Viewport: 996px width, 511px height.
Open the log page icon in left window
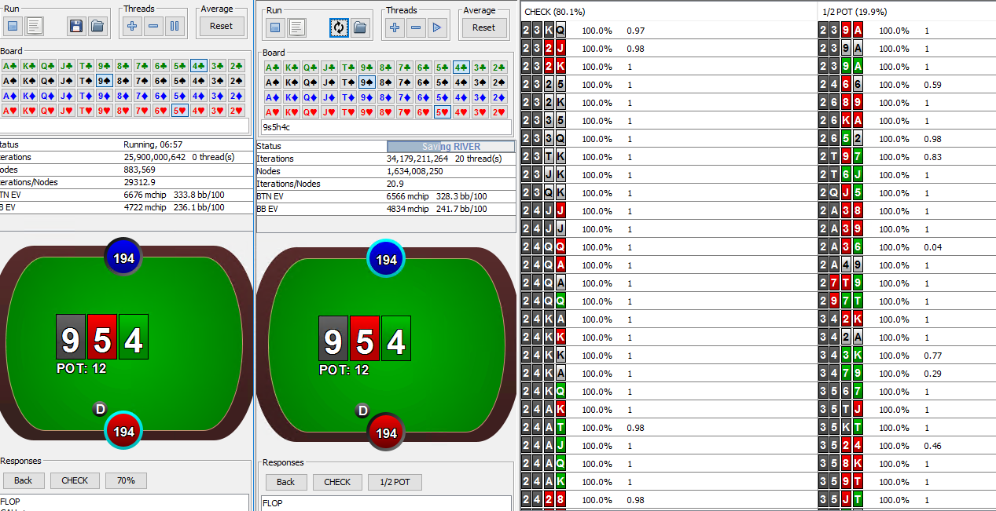tap(35, 26)
